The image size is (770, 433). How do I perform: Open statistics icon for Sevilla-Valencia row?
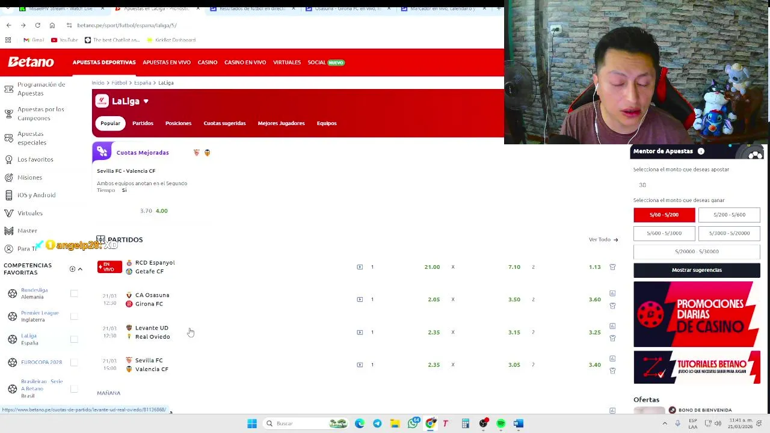coord(612,358)
